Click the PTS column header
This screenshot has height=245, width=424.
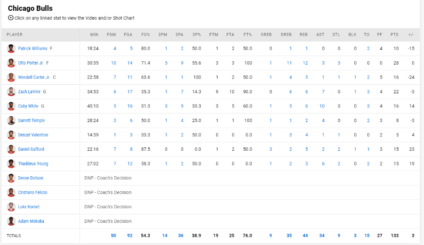[x=394, y=34]
